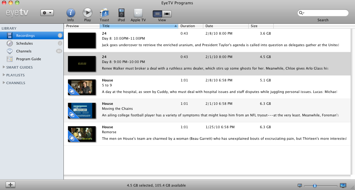Click the green zoom window button
The height and width of the screenshot is (190, 355).
(17, 3)
